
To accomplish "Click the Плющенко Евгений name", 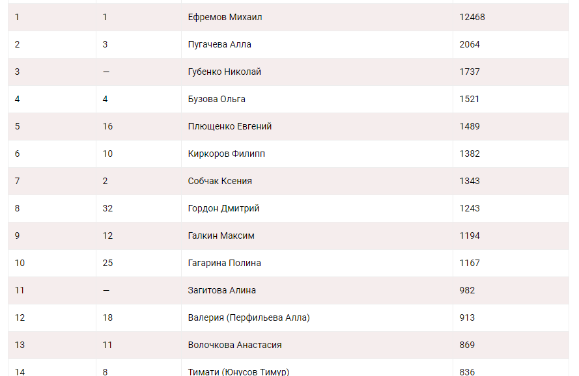I will click(x=229, y=126).
